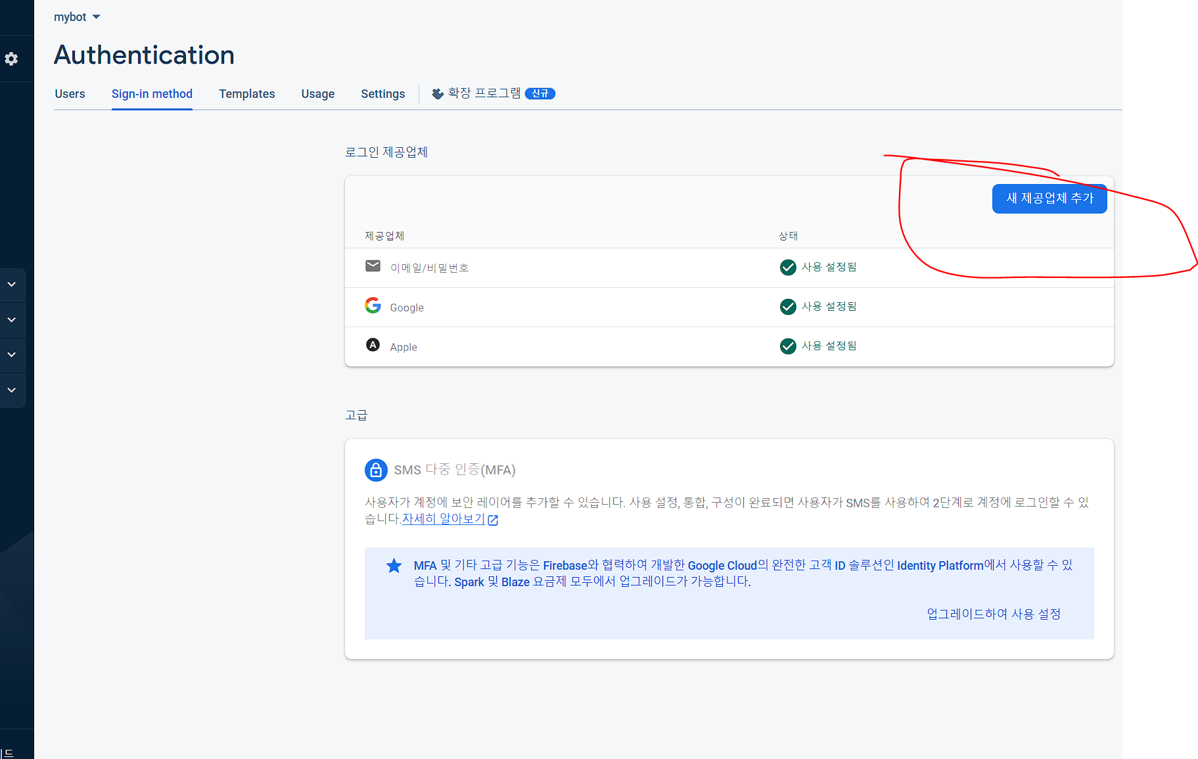
Task: Click the extensions puzzle icon
Action: 438,94
